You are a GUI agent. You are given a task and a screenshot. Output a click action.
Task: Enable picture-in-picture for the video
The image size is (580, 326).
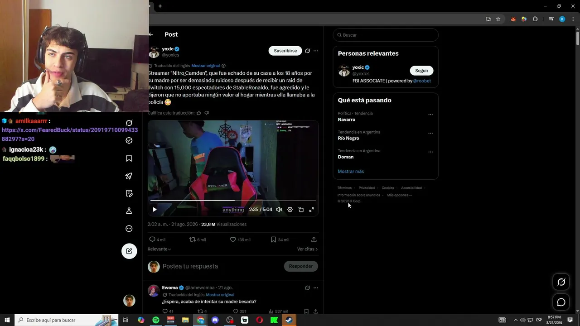tap(301, 210)
